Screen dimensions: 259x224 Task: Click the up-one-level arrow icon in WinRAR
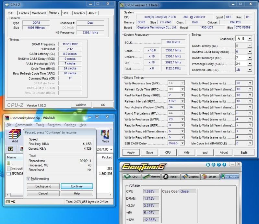[x=11, y=149]
